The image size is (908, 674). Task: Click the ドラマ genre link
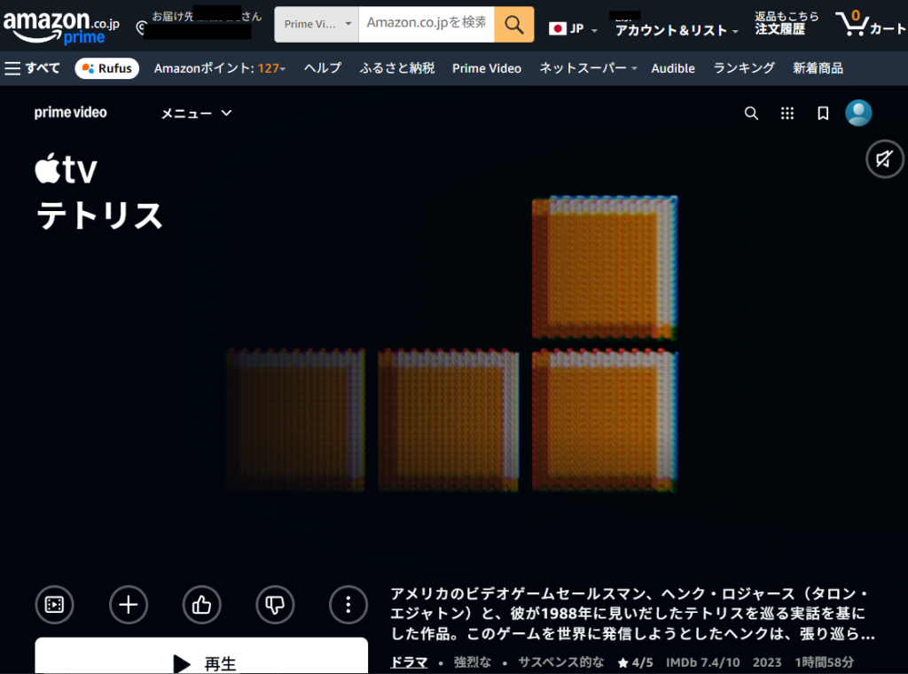(x=409, y=662)
